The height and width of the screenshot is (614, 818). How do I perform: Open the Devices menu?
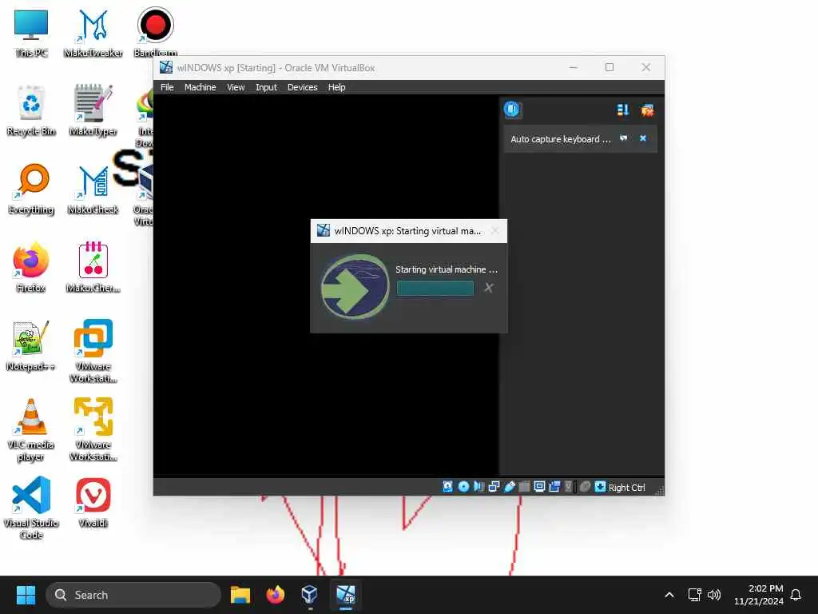[302, 87]
